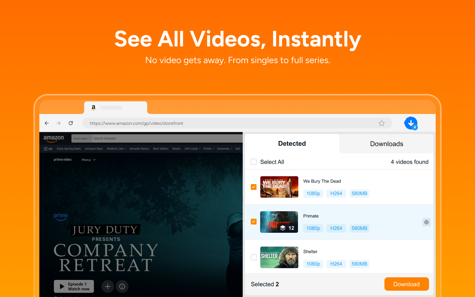The width and height of the screenshot is (475, 297).
Task: Uncheck the Primate video checkbox
Action: coord(254,222)
